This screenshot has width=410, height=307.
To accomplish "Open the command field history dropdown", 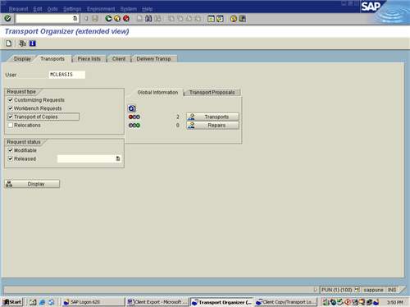I will click(75, 18).
